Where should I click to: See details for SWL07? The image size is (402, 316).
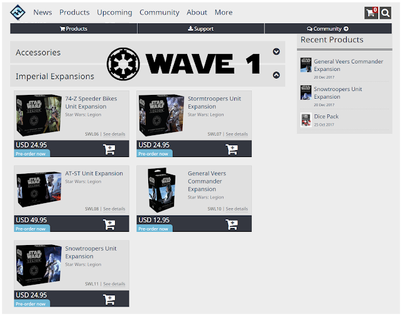click(237, 134)
